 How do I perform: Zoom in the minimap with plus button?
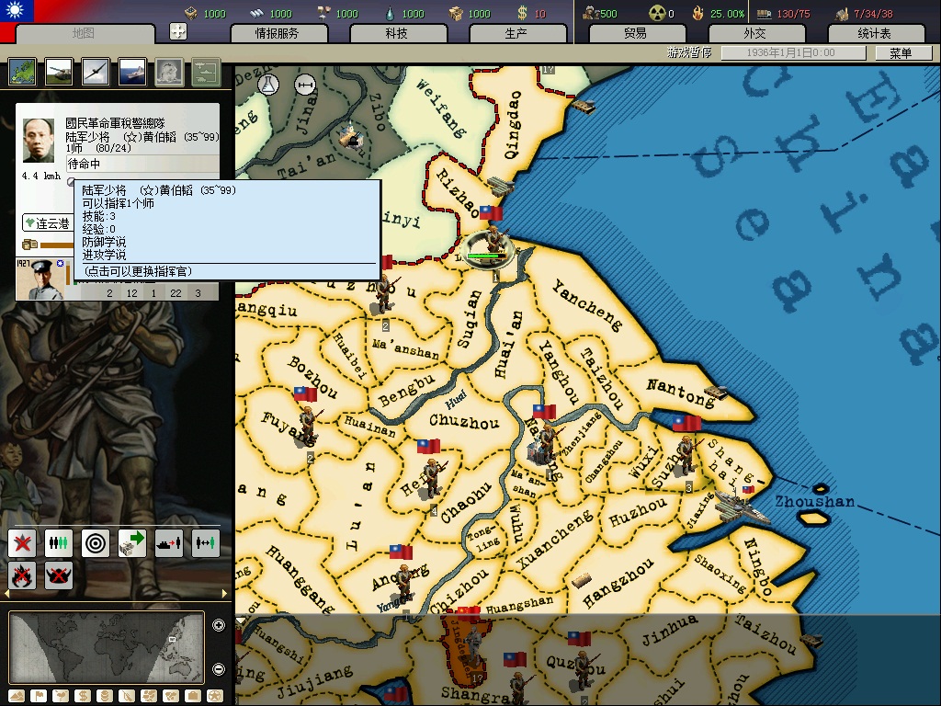219,625
